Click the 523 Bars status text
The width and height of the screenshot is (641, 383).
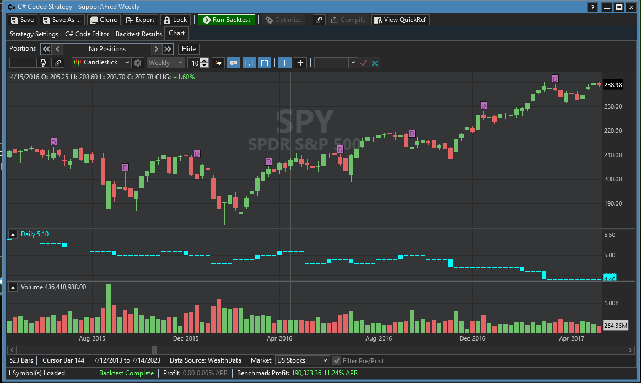[21, 360]
